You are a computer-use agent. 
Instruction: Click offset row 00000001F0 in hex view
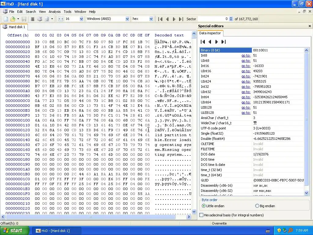coord(18,194)
